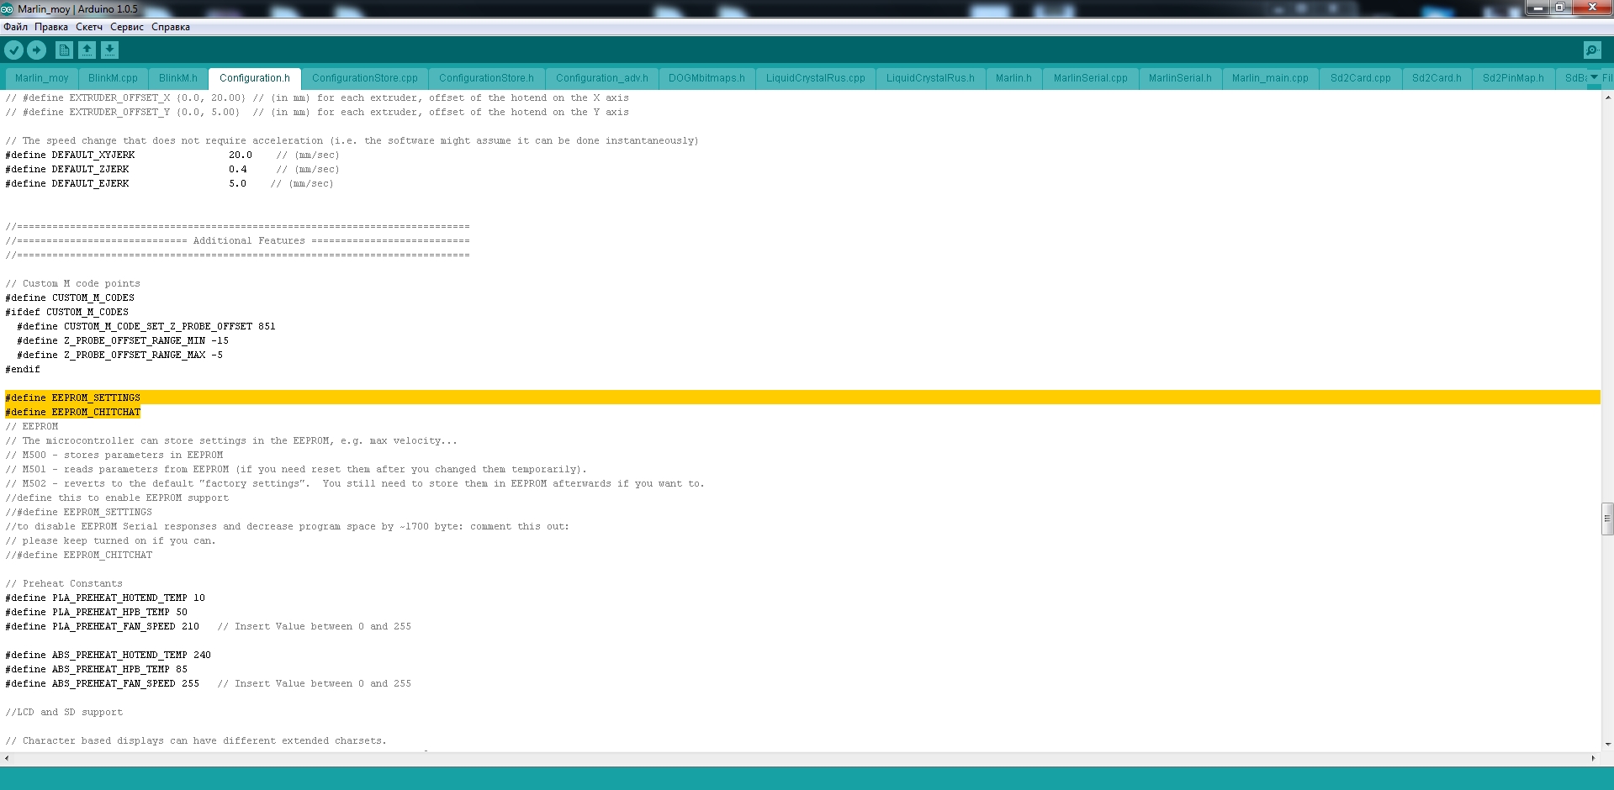Click the '// Preheat Constants' comment line
Screen dimensions: 1614x790
64,583
